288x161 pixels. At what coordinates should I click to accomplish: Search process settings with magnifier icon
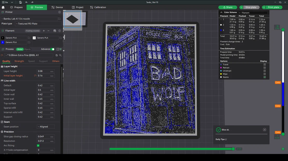60,55
